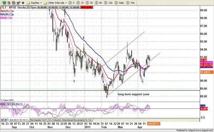Click the 99.00 price axis label
This screenshot has width=214, height=132.
click(204, 10)
